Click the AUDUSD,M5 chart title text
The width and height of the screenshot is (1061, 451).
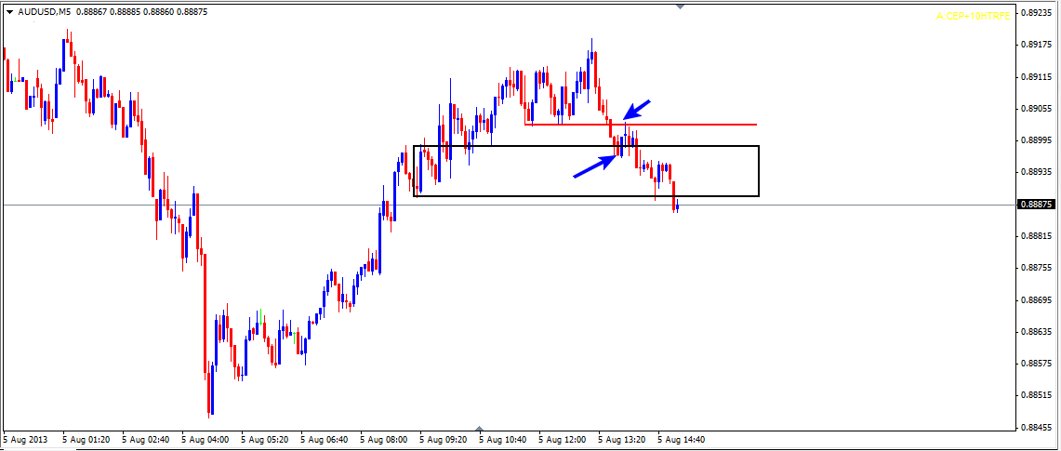click(46, 12)
